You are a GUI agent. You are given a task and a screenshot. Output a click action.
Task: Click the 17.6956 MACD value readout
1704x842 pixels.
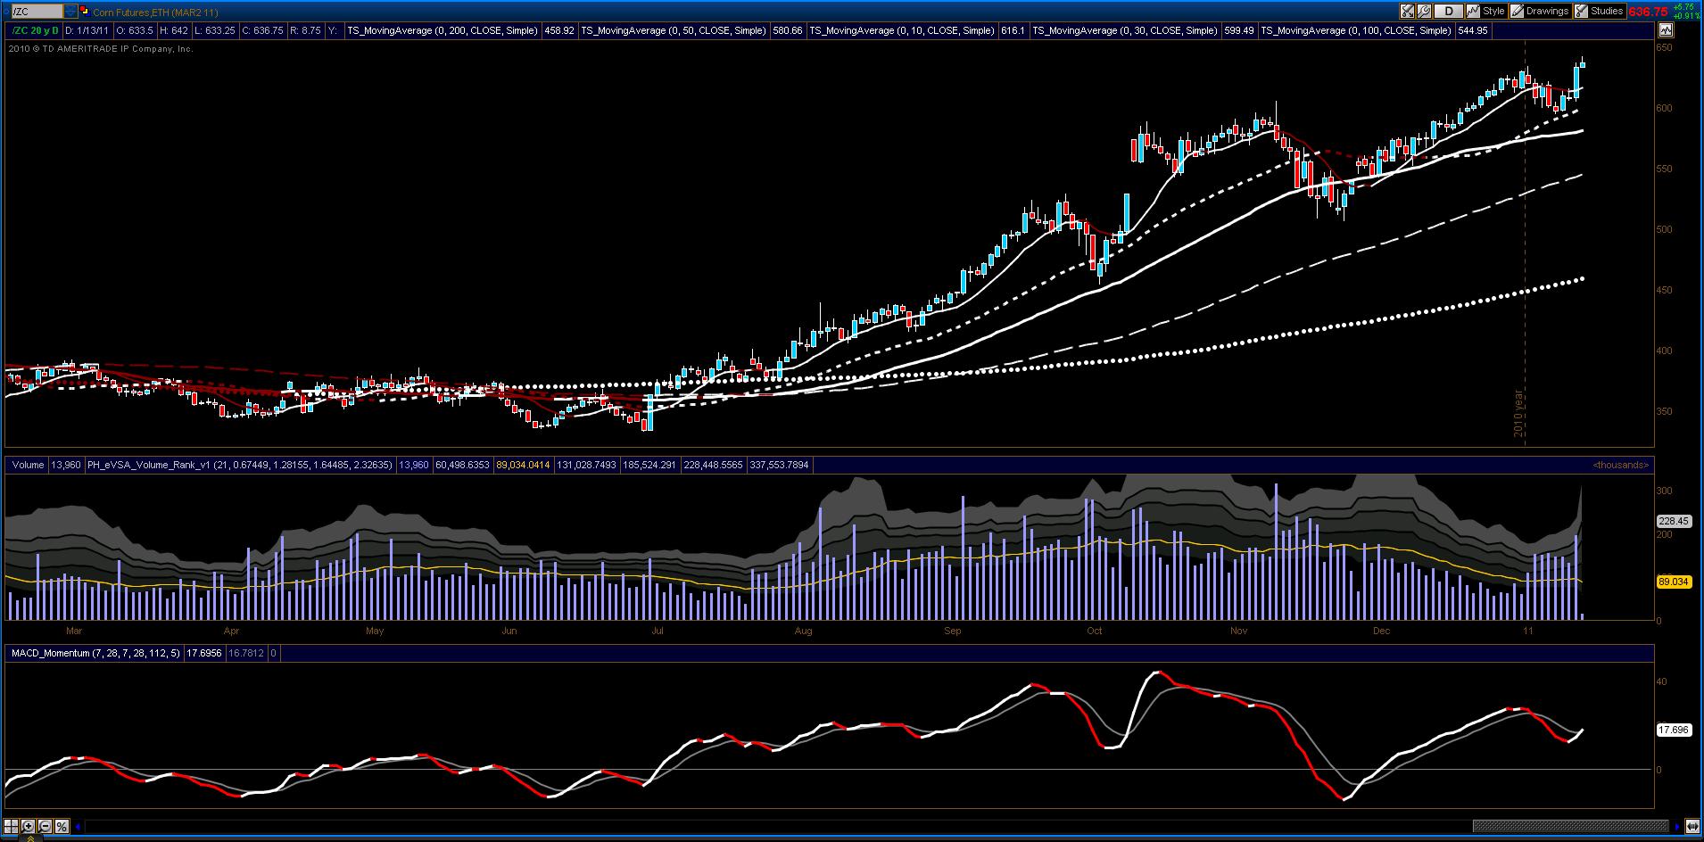[x=203, y=654]
